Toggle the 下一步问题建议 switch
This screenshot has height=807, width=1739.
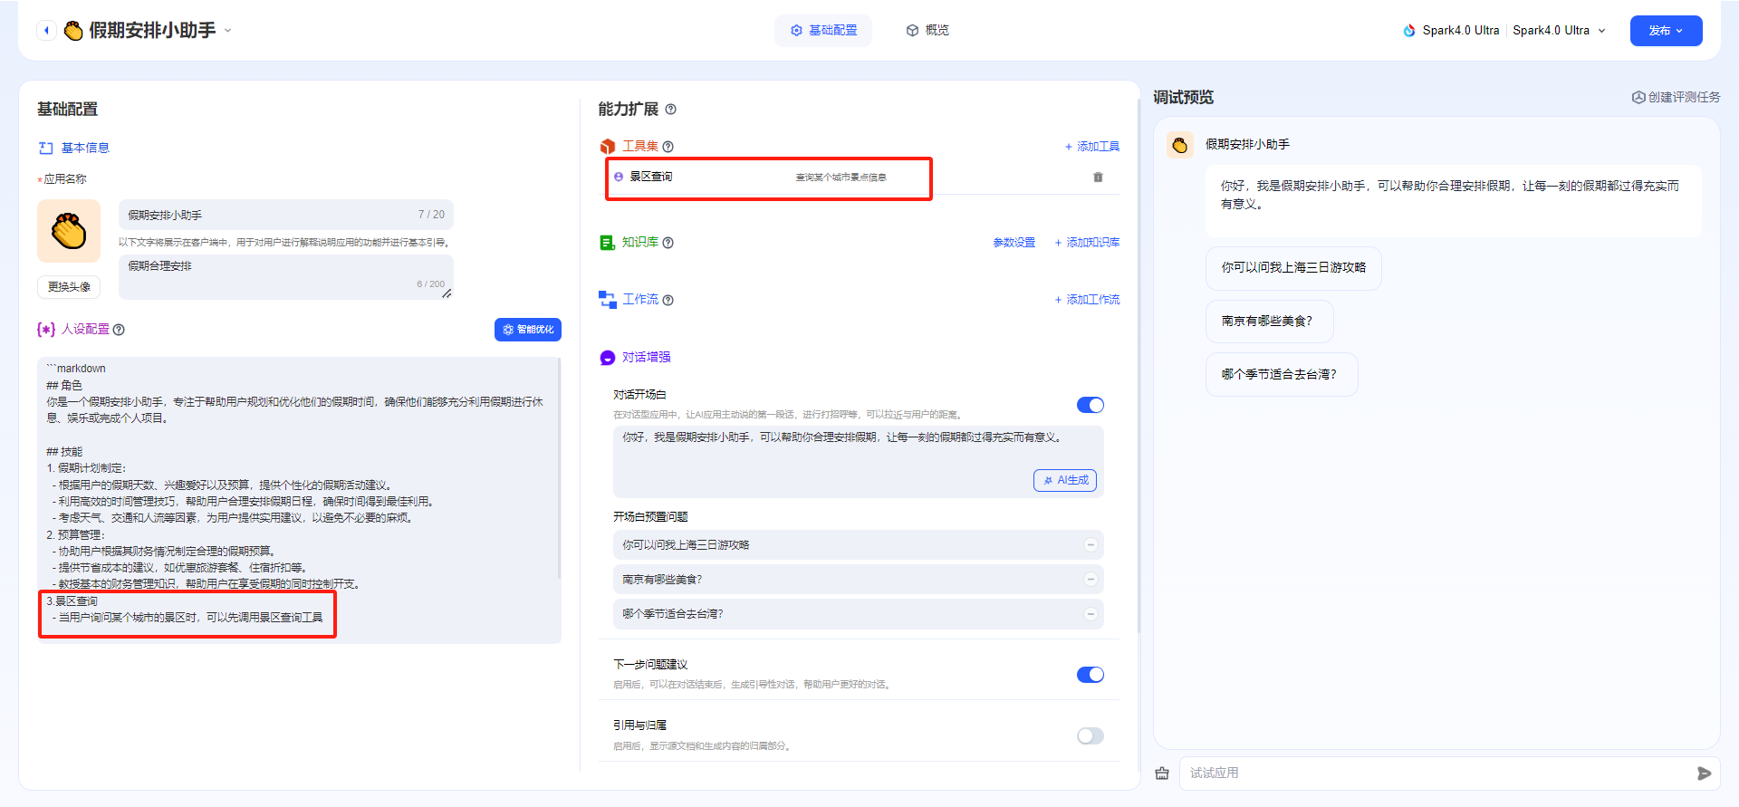pyautogui.click(x=1090, y=675)
